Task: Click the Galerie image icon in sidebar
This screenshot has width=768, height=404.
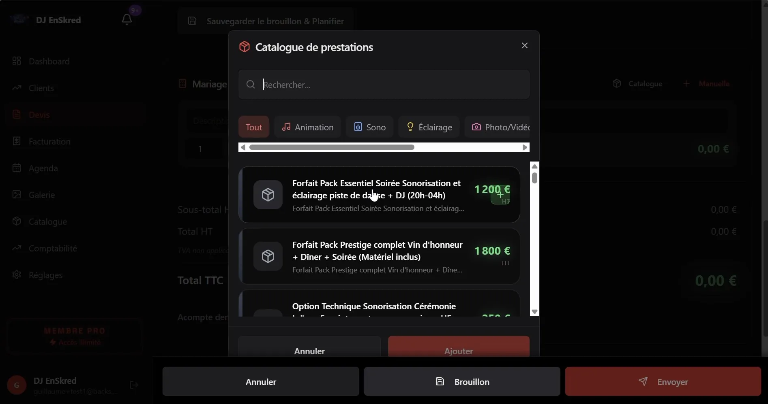Action: (17, 194)
